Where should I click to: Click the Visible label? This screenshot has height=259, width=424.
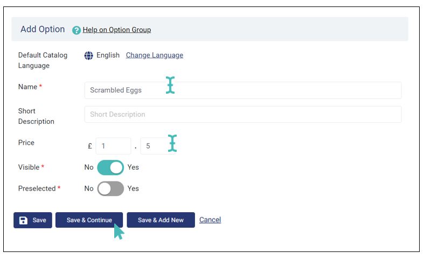(29, 167)
